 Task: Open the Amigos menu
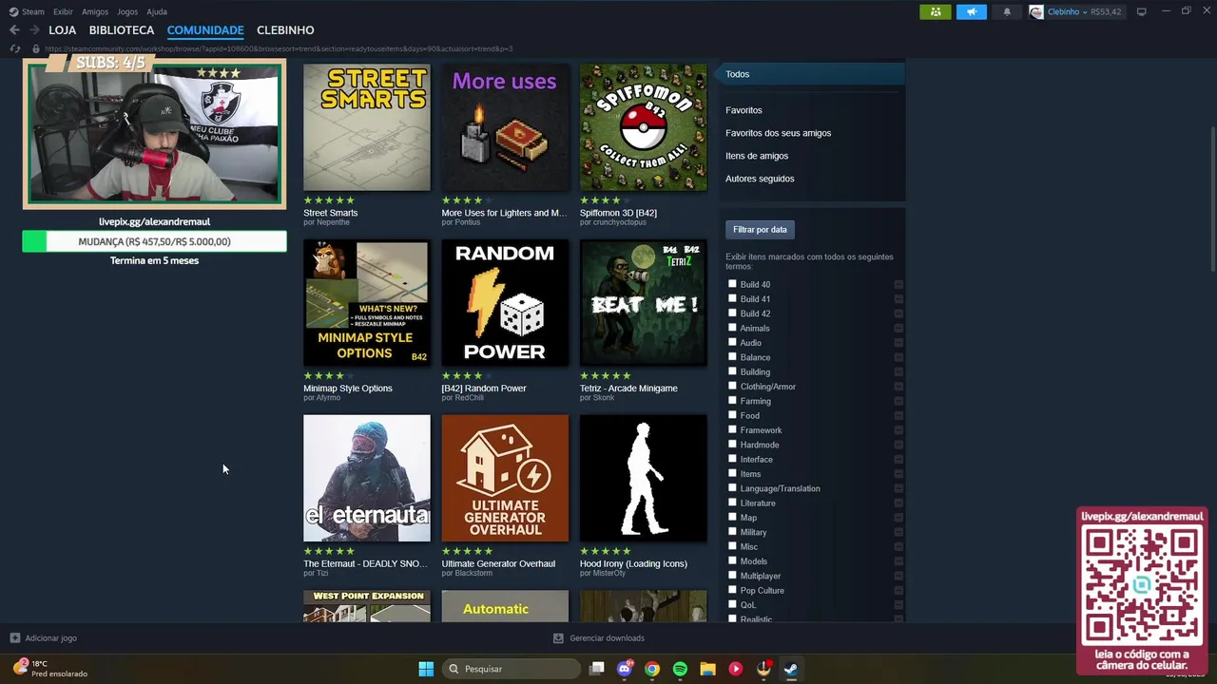pyautogui.click(x=95, y=12)
